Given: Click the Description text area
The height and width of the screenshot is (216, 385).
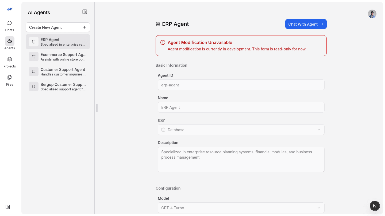Looking at the screenshot, I should [241, 159].
